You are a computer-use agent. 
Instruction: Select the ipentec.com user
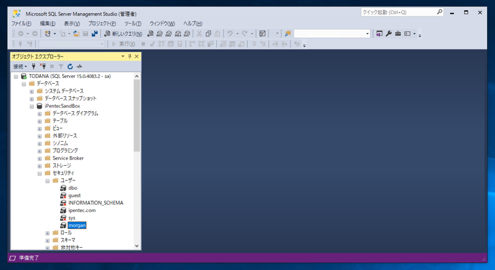82,210
